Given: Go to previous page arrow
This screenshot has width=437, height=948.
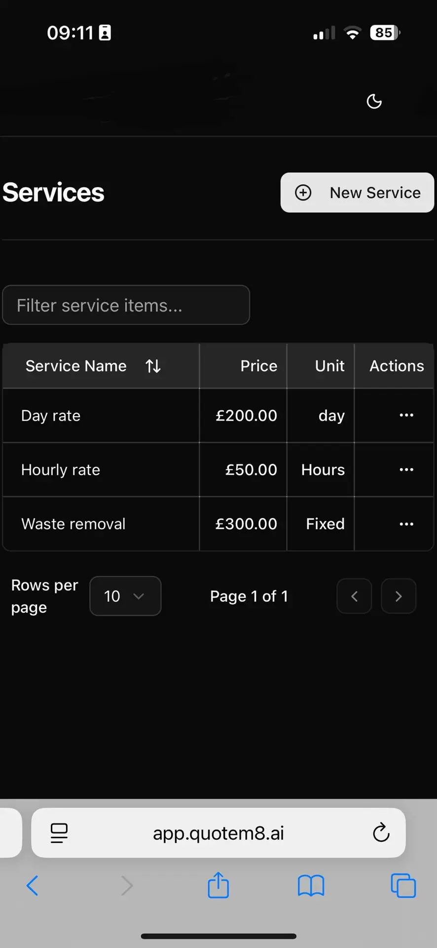Looking at the screenshot, I should [x=354, y=596].
